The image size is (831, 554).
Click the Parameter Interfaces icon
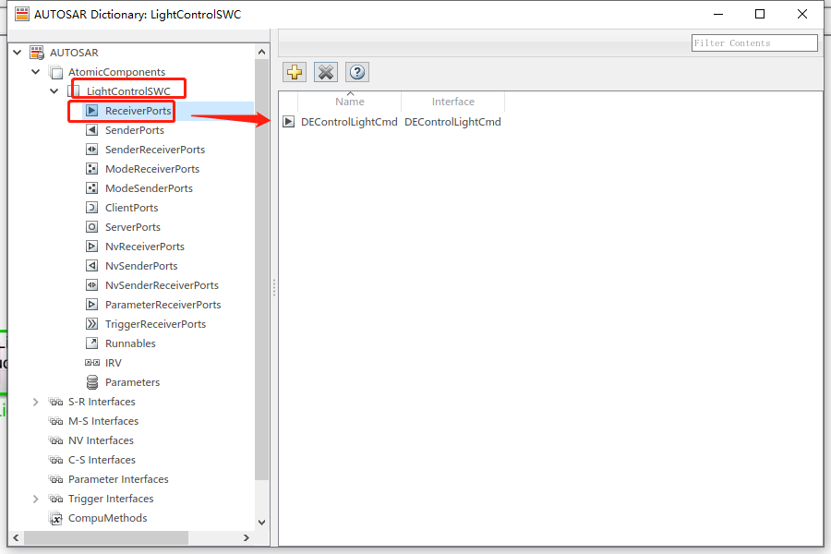(55, 479)
